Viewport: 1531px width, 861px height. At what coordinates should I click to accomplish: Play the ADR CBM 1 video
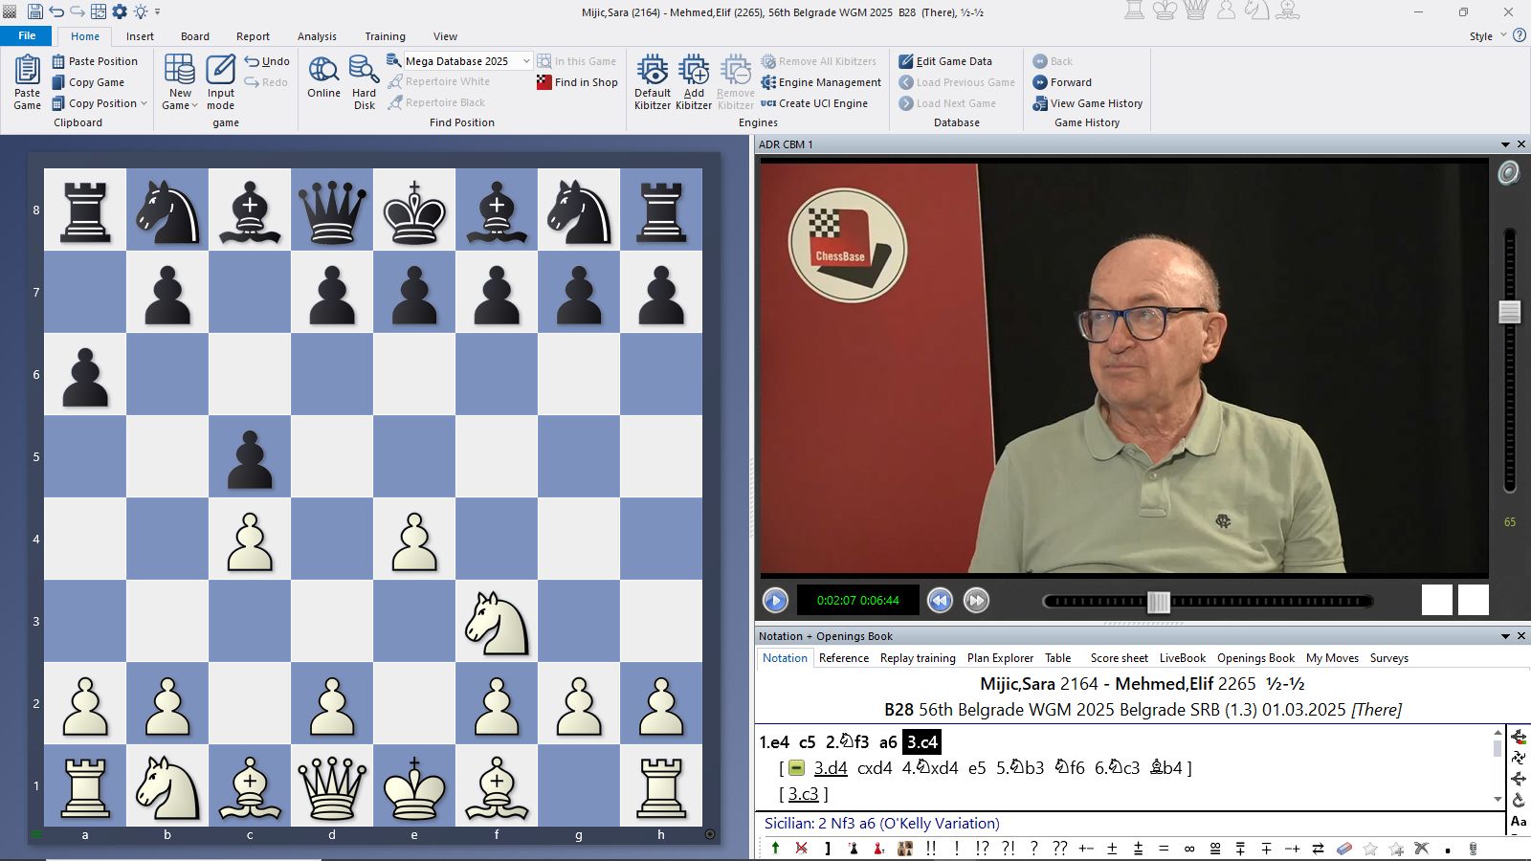[775, 600]
